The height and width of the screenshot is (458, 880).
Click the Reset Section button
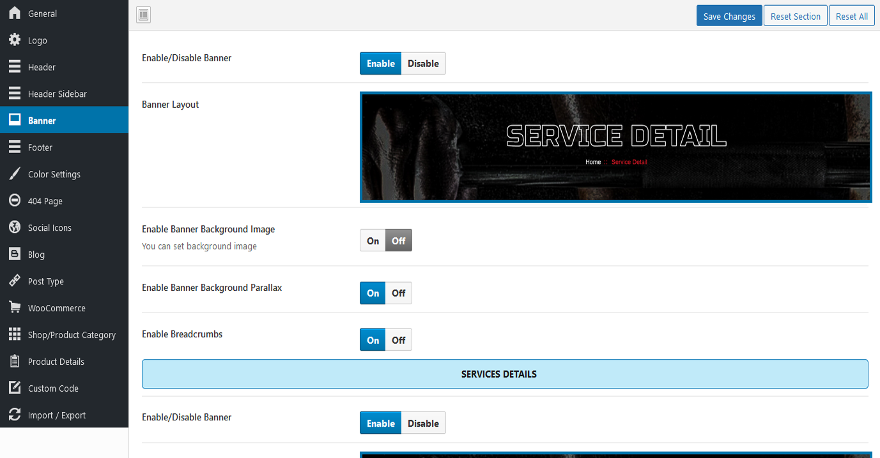pyautogui.click(x=795, y=17)
